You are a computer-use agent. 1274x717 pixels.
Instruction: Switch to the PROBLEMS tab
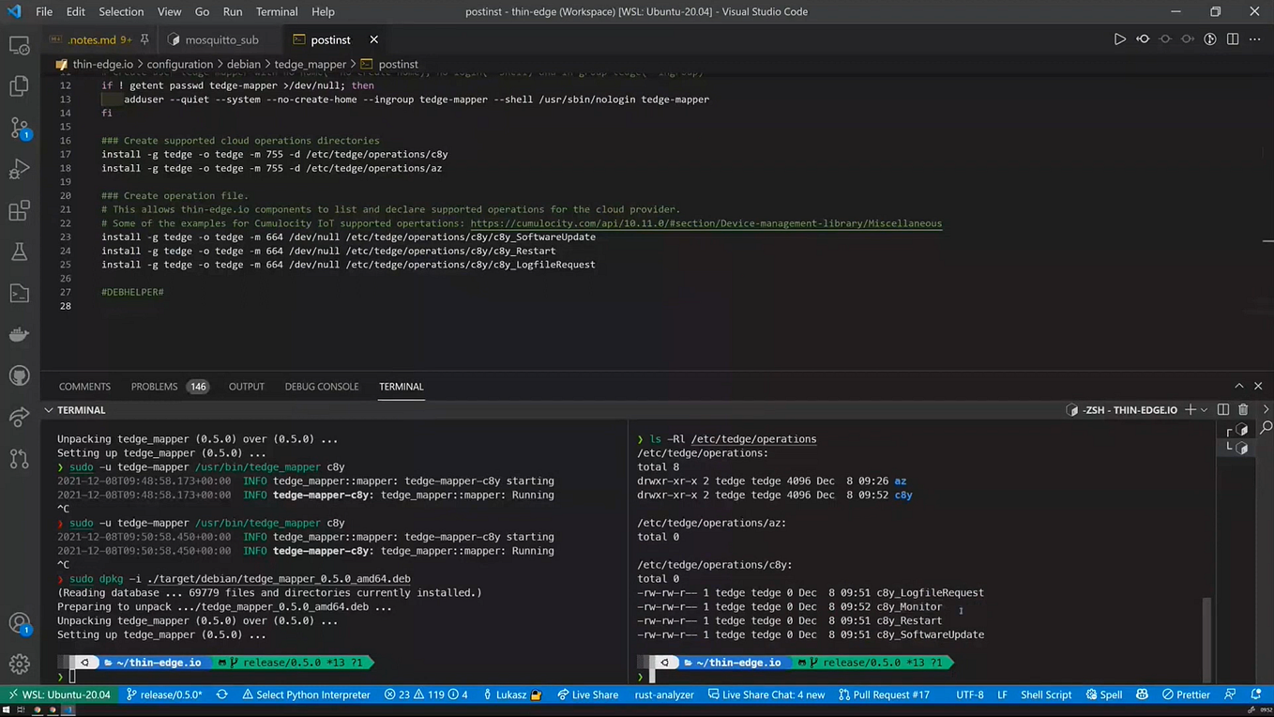click(154, 386)
